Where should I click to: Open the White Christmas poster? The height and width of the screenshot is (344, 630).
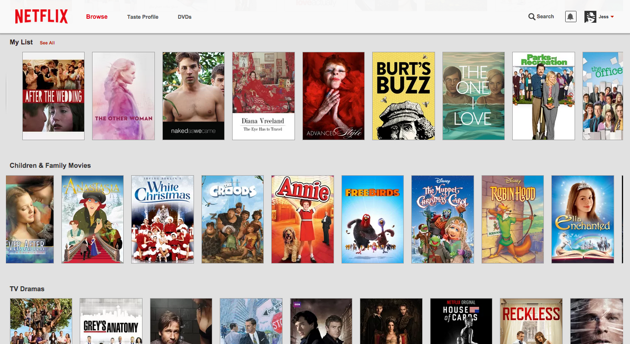162,219
